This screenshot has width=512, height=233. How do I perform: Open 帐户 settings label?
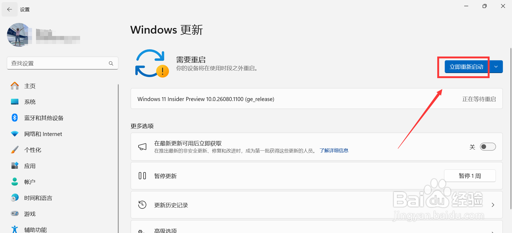[x=30, y=182]
